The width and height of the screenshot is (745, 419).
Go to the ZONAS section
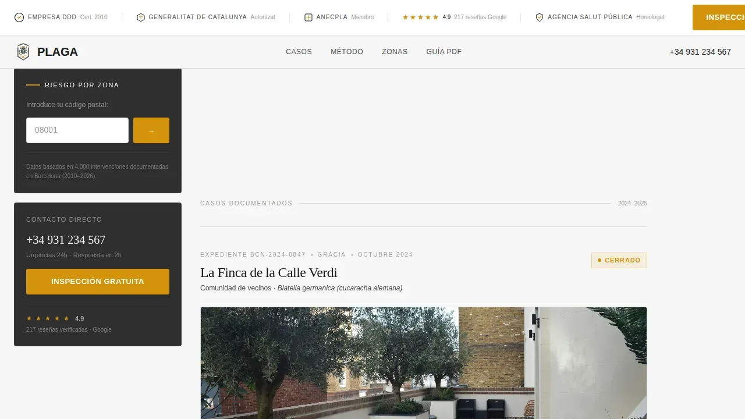coord(395,52)
